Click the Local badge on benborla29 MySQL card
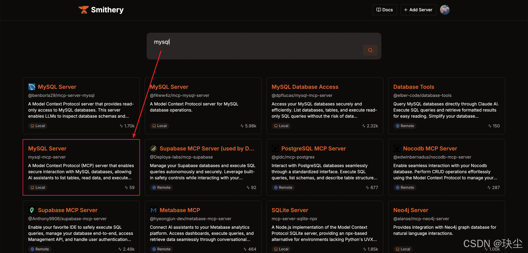 coord(38,126)
